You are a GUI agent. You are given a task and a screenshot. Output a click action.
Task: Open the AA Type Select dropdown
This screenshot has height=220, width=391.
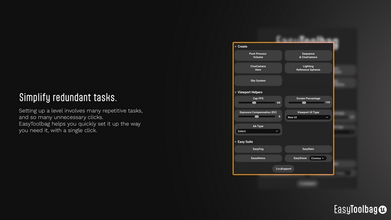259,131
